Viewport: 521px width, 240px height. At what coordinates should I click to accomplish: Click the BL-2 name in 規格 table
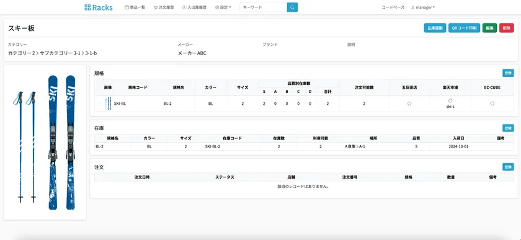[167, 104]
